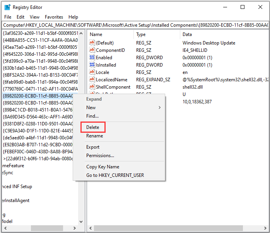Click the IsInstalled DWORD value icon

[92, 65]
